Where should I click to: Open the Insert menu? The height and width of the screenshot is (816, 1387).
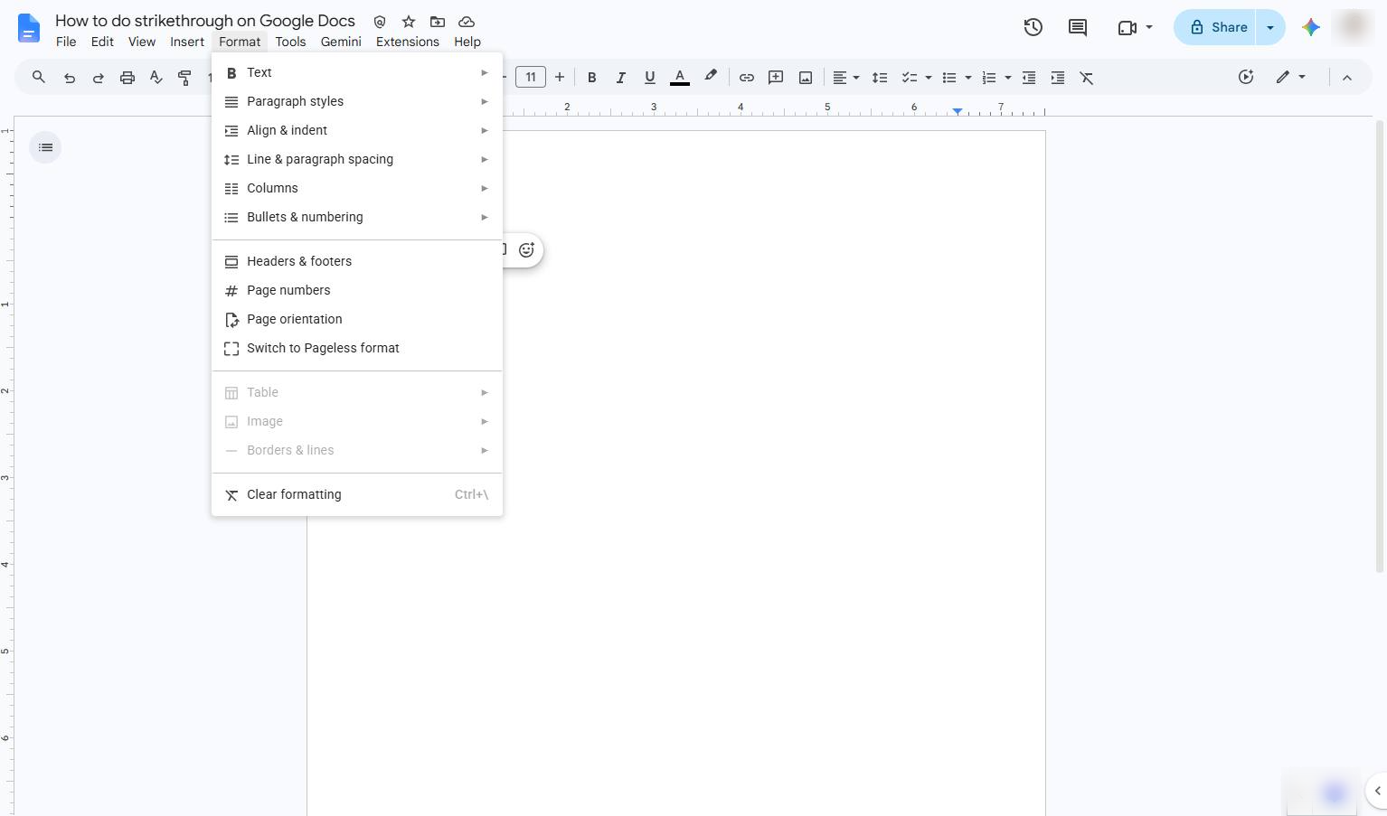[x=187, y=42]
